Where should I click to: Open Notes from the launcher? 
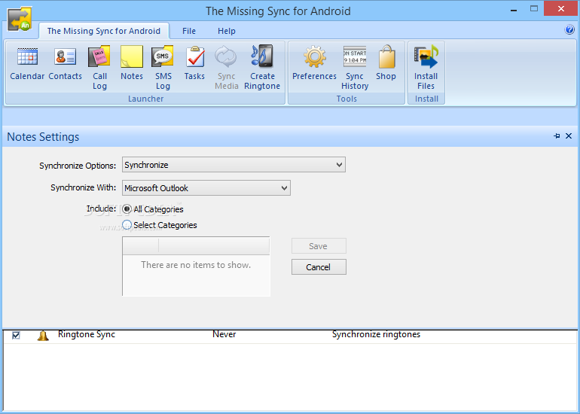[132, 63]
